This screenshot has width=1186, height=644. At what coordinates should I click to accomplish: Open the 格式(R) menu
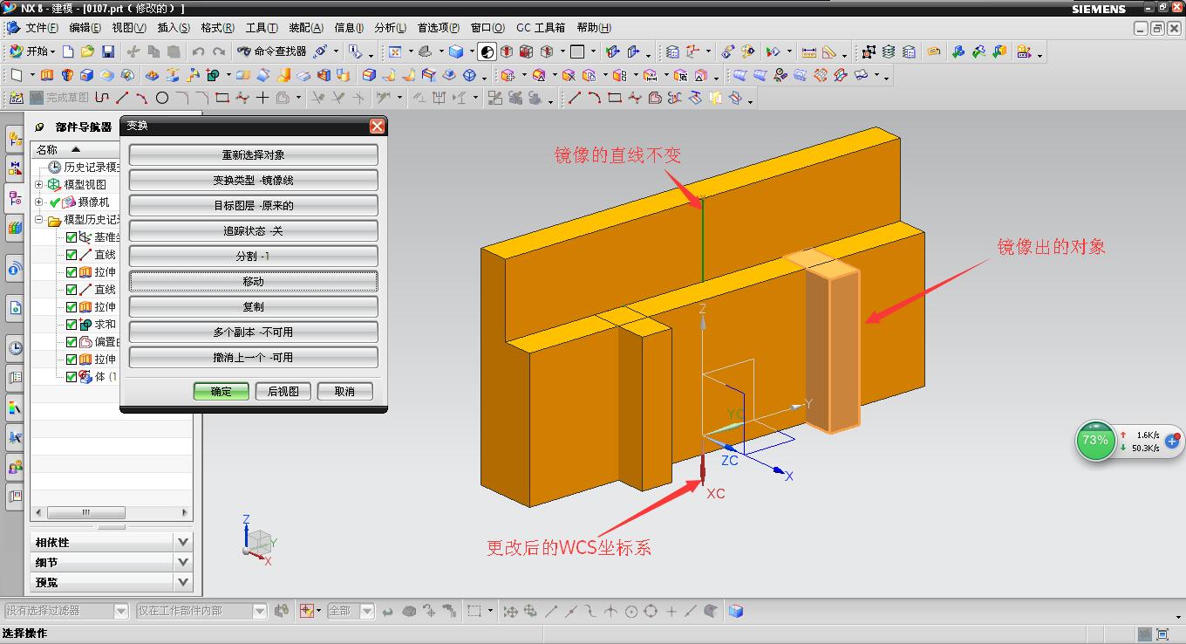tap(217, 28)
